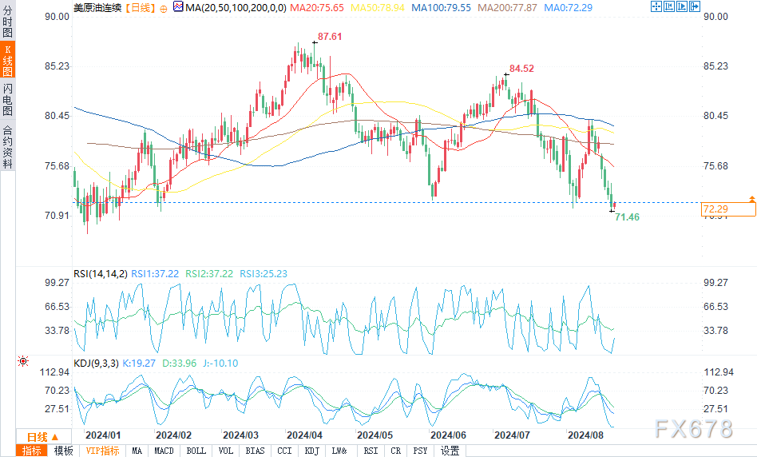Open the 合约资料 side tab
757x457 pixels.
7,146
